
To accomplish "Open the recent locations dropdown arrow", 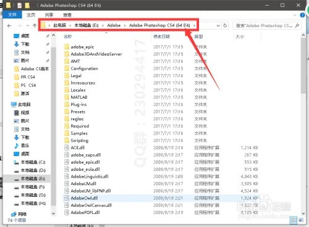I will point(28,26).
